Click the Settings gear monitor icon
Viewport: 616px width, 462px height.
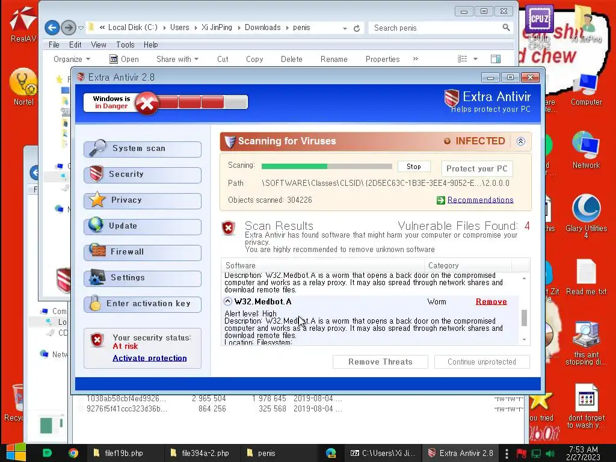97,277
